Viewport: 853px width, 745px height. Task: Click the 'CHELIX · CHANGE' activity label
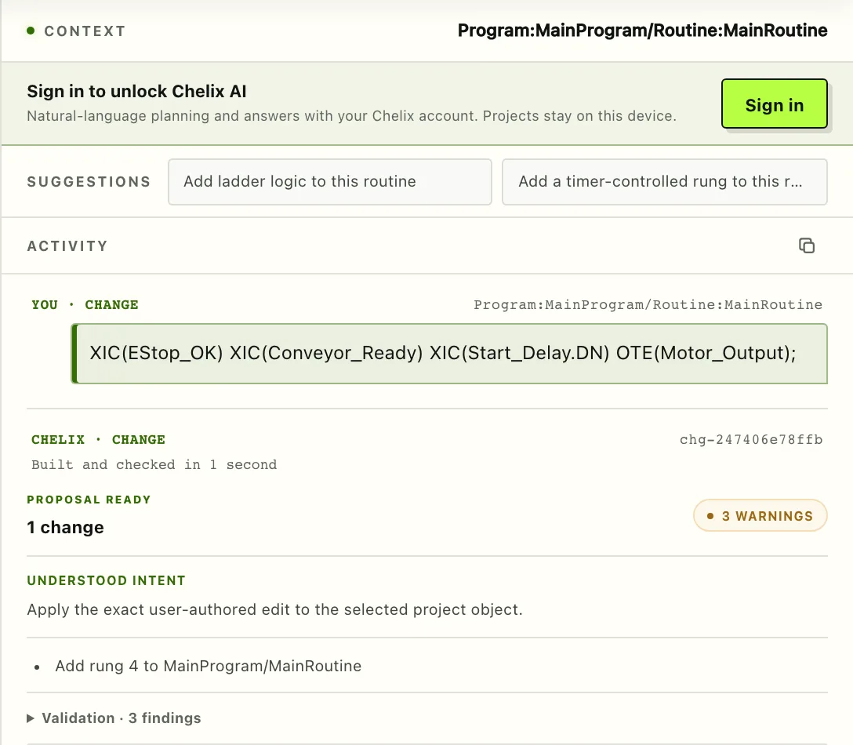click(99, 439)
